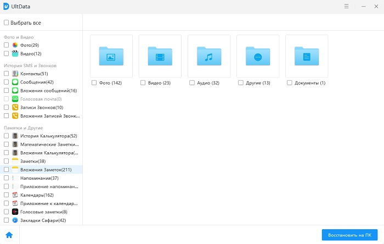Click the Записи Звонков(10) phone icon
The image size is (384, 244).
[15, 107]
